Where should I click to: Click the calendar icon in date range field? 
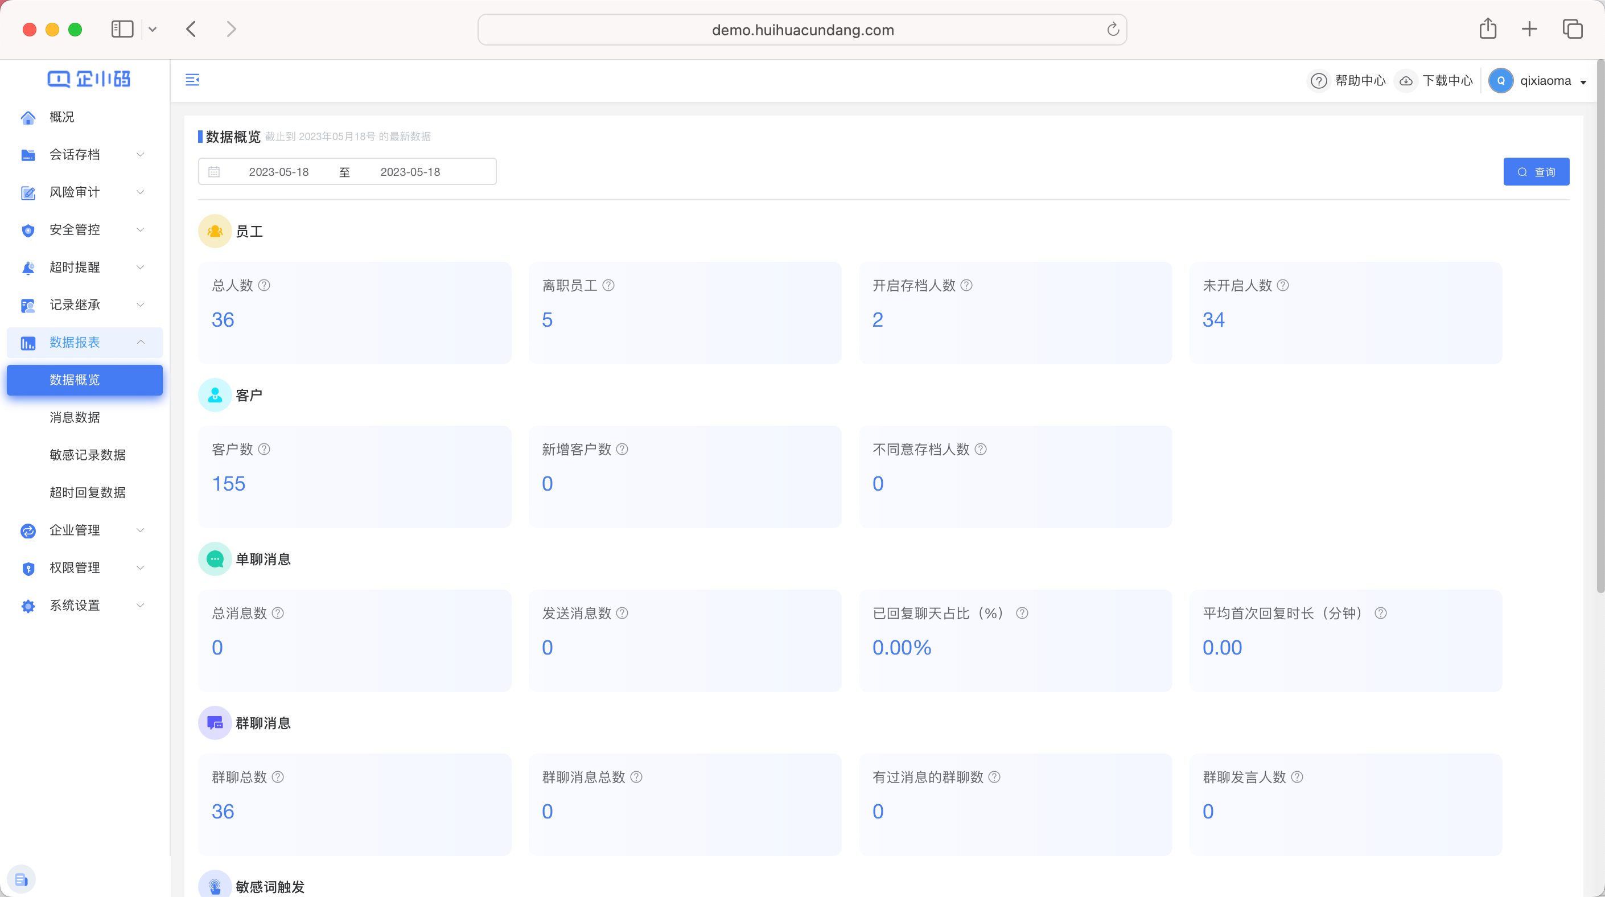(213, 172)
